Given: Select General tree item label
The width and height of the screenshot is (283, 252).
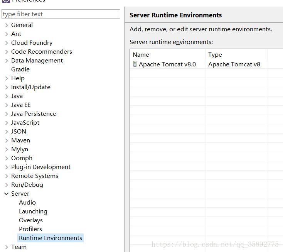Looking at the screenshot, I should click(22, 25).
